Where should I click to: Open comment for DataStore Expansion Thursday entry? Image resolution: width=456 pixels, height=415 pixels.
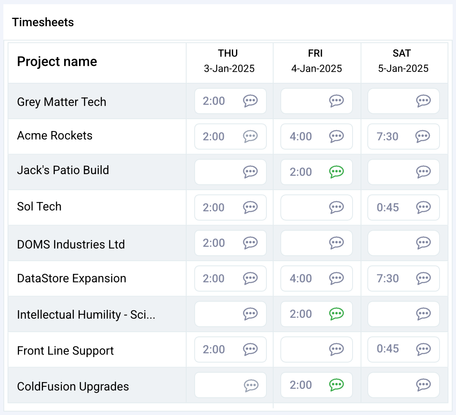pos(250,278)
